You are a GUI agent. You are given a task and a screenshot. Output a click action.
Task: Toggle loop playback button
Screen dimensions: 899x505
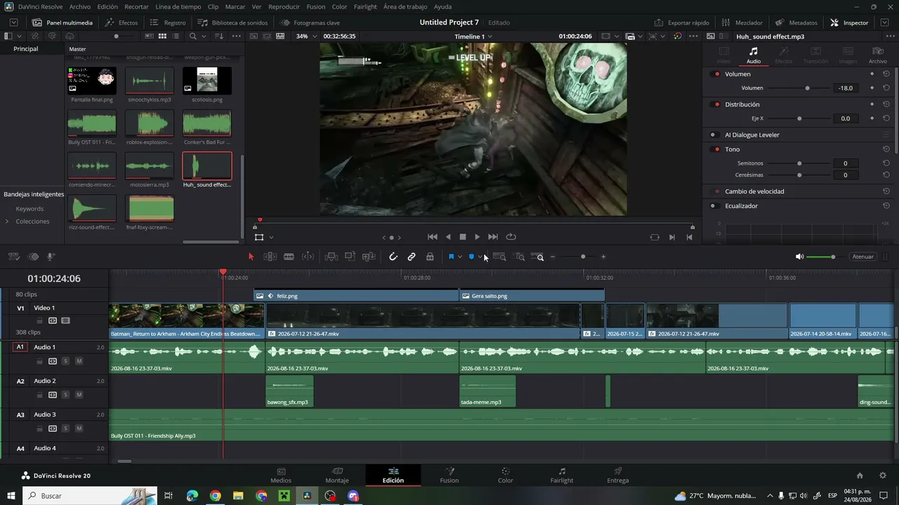[511, 237]
